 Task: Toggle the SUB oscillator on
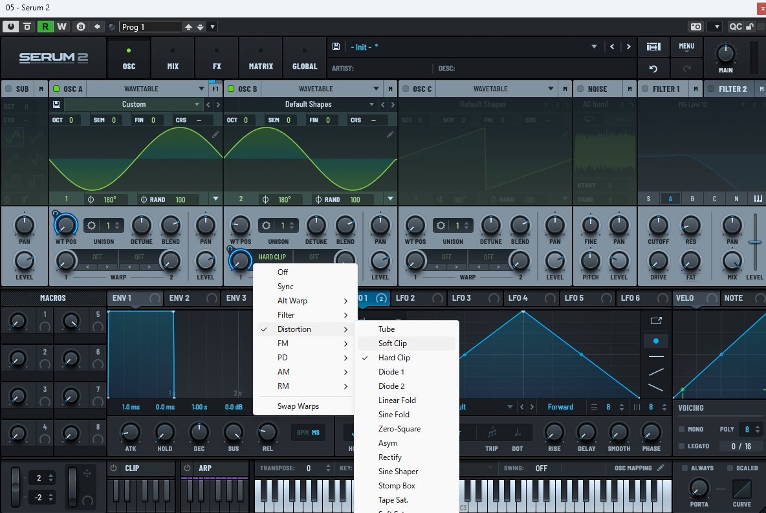point(8,89)
